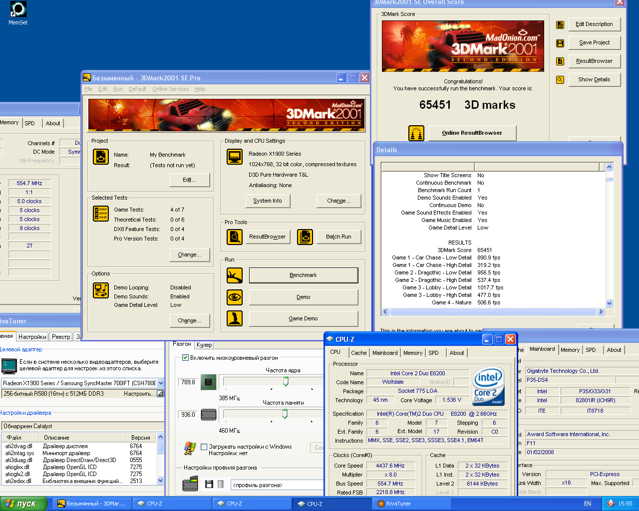Click the Intel Core 2 Duo logo in CPU-Z
Viewport: 639px width, 511px height.
coord(488,387)
